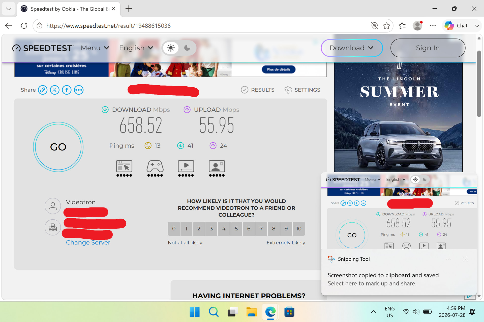Viewport: 484px width, 322px height.
Task: Open Microsoft Edge from the taskbar
Action: pyautogui.click(x=270, y=312)
